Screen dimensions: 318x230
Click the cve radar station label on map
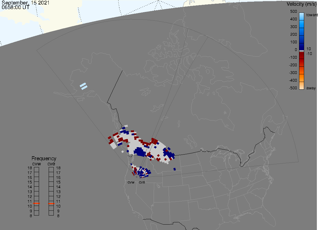[x=142, y=182]
